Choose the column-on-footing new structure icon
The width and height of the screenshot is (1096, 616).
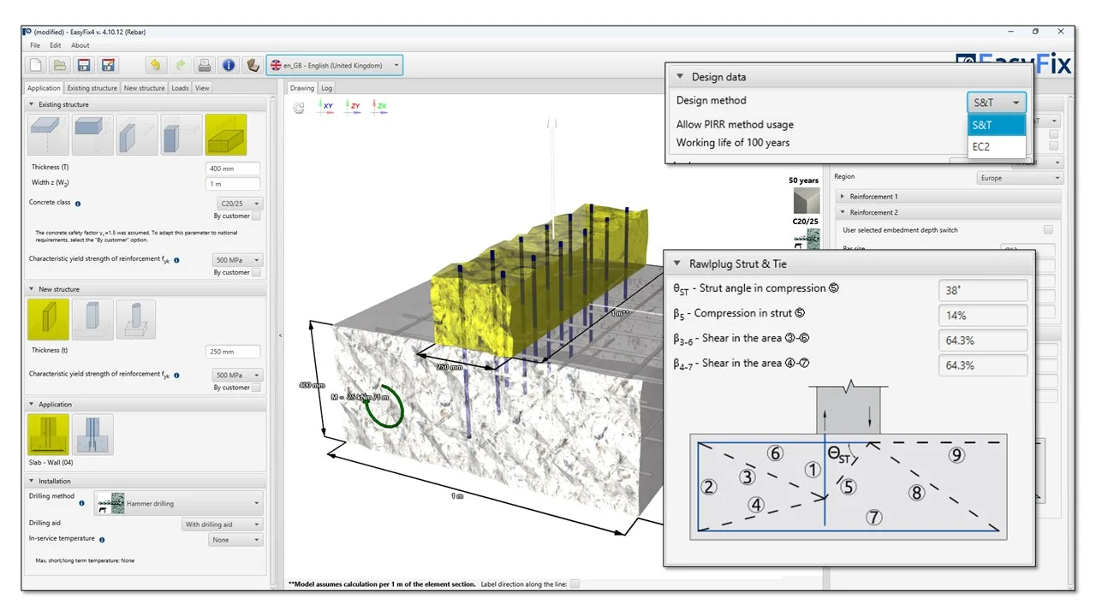pos(136,319)
